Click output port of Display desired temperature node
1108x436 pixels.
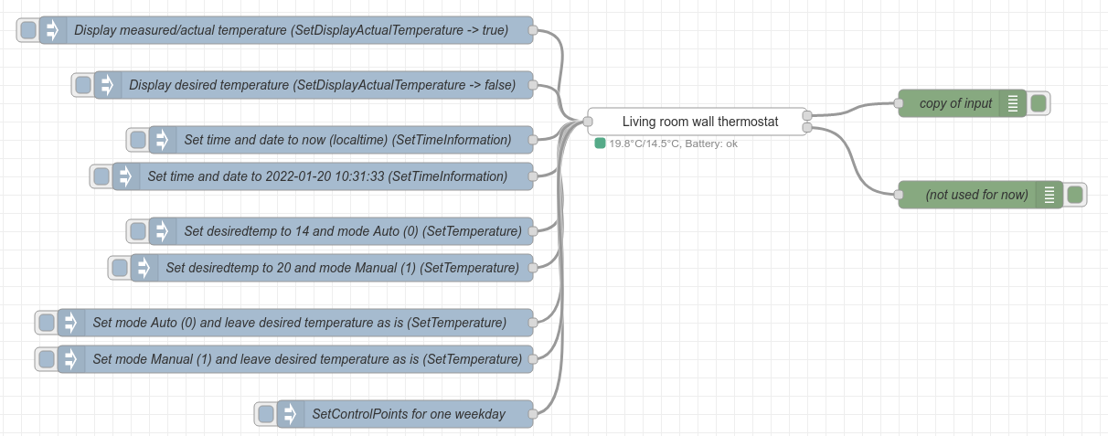(x=533, y=85)
